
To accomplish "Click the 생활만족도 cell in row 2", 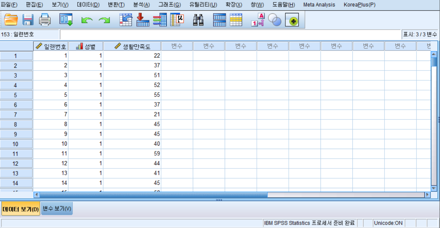I will (132, 66).
